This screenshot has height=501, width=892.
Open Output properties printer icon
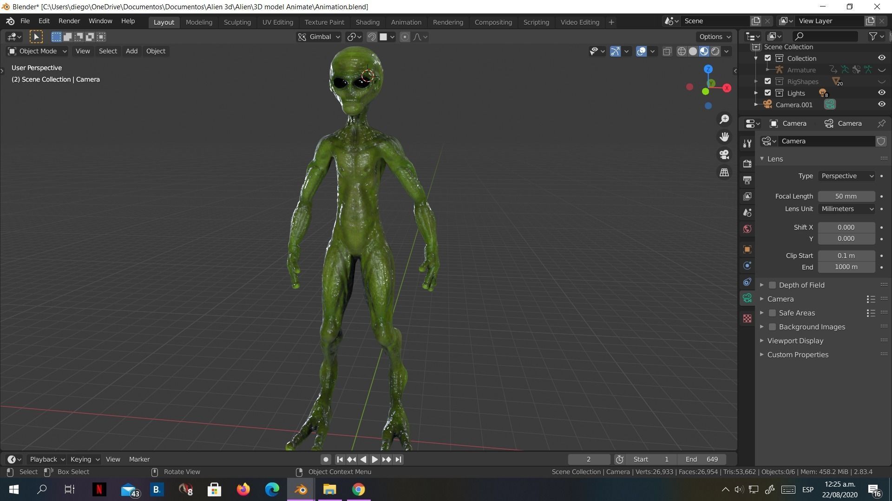[x=747, y=180]
